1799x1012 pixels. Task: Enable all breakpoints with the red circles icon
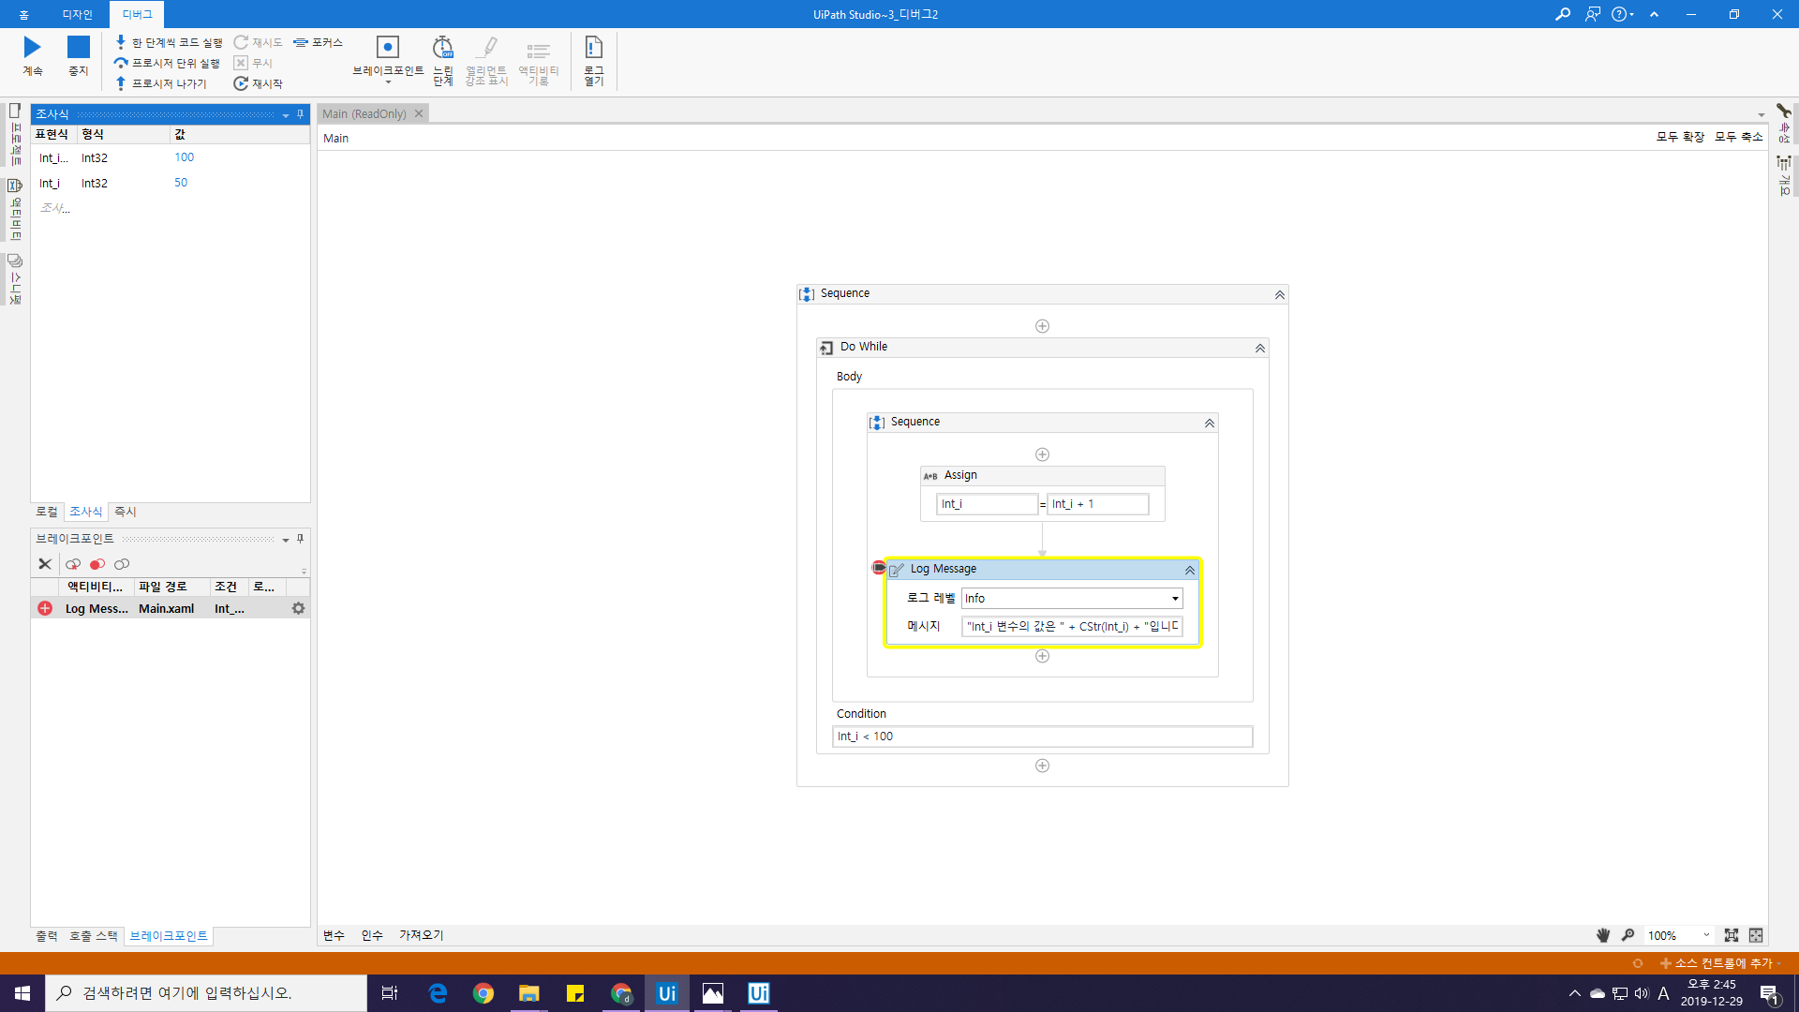[x=97, y=564]
